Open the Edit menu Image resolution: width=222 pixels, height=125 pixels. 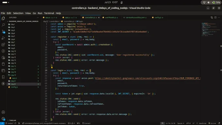click(x=9, y=13)
